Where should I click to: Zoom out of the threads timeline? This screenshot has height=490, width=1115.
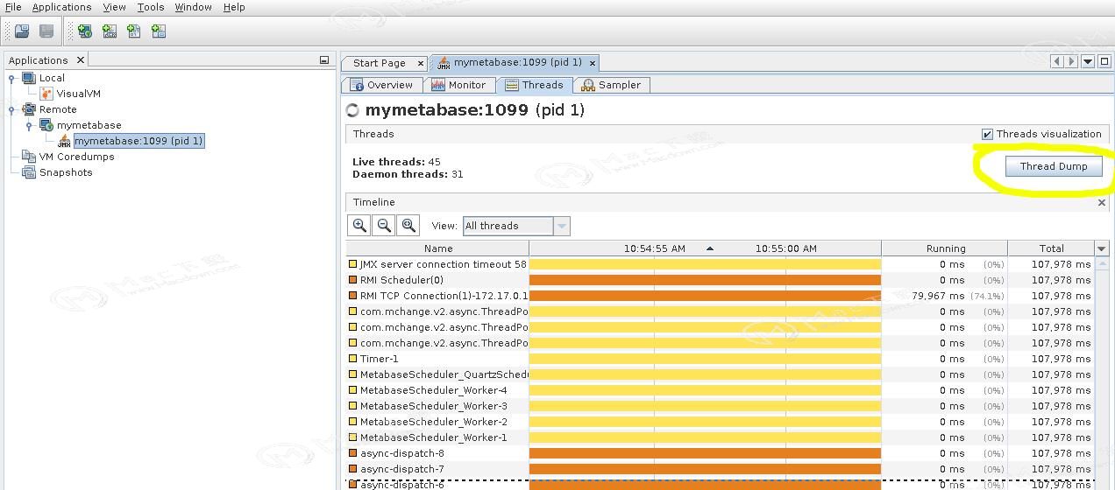[x=384, y=226]
